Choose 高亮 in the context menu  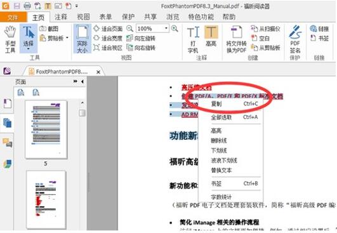tap(230, 131)
